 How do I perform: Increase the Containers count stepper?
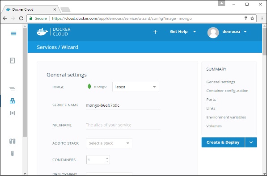[107, 158]
